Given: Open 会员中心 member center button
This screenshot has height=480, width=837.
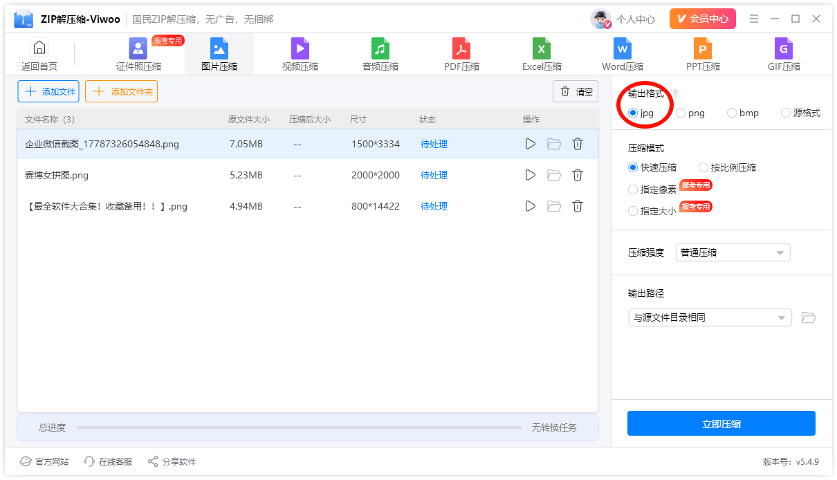Looking at the screenshot, I should [x=703, y=19].
